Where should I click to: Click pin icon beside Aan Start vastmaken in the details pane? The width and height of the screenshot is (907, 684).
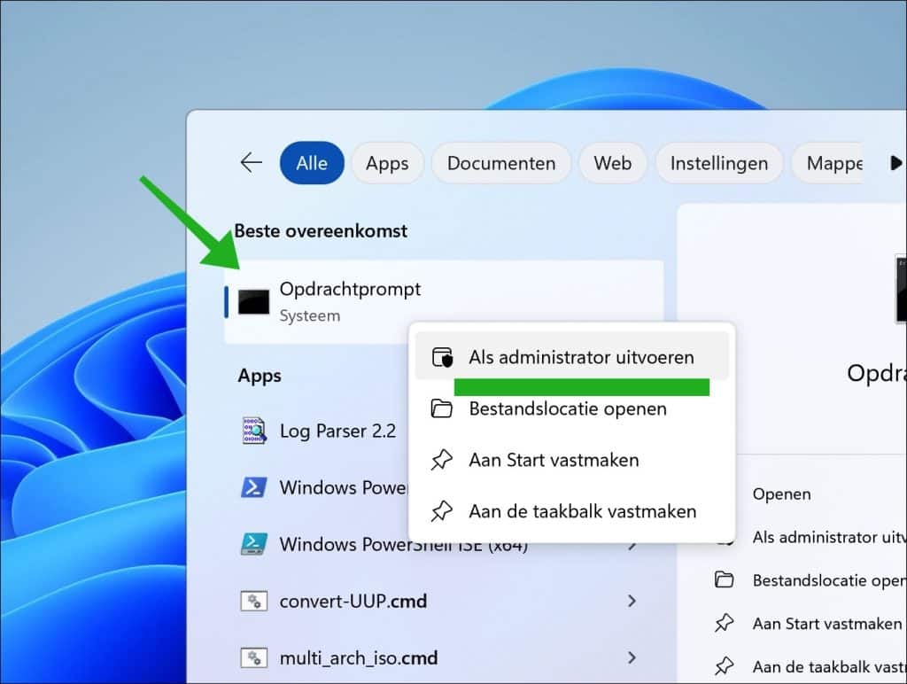(x=724, y=623)
